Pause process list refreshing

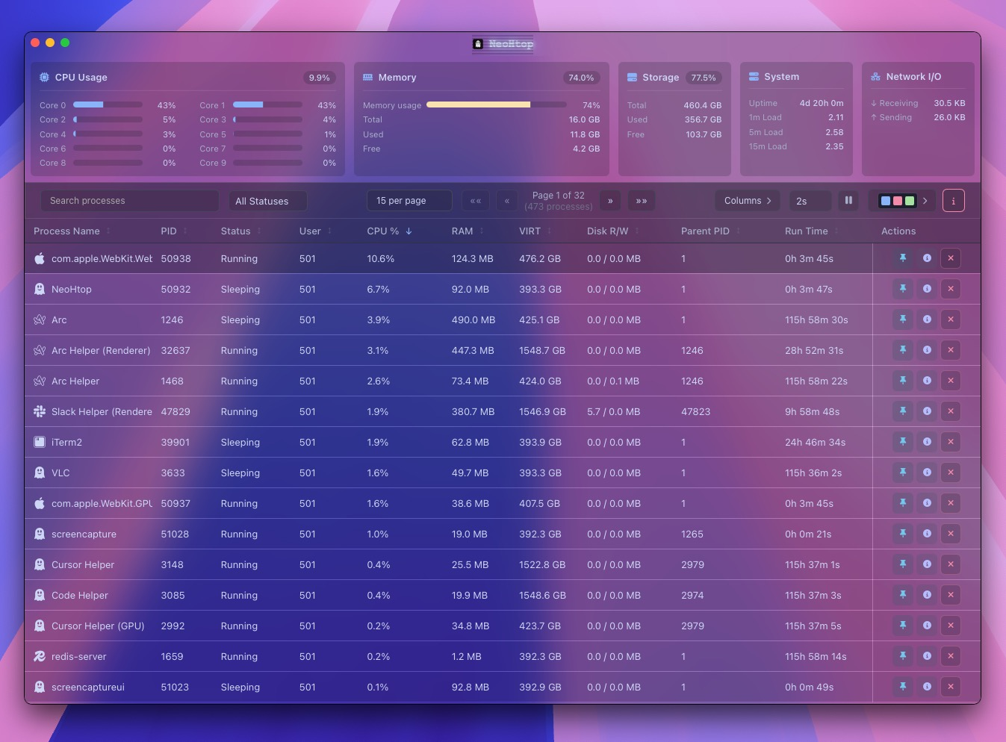click(848, 201)
